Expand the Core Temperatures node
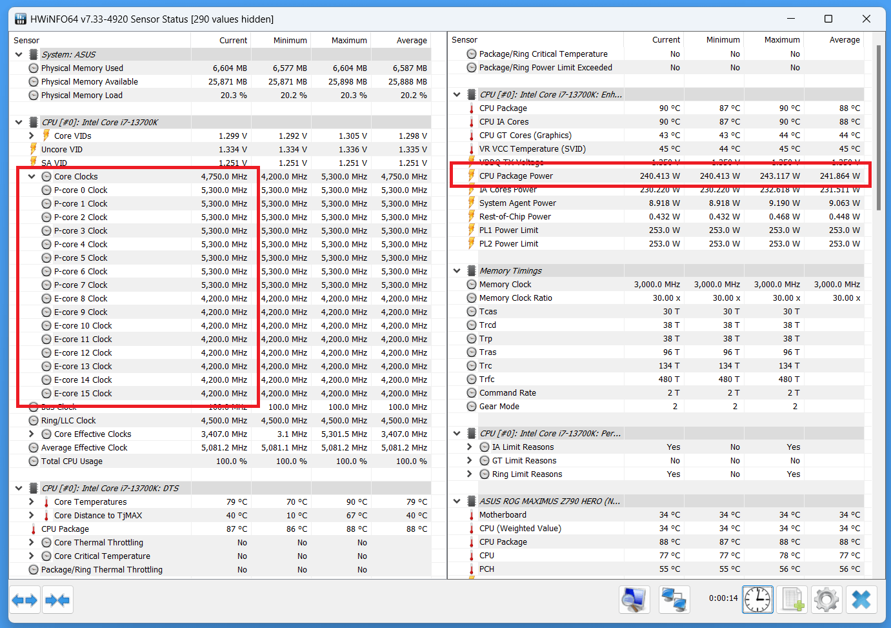 32,501
